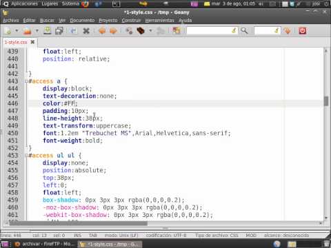Open the Ayuda menu

[x=185, y=21]
